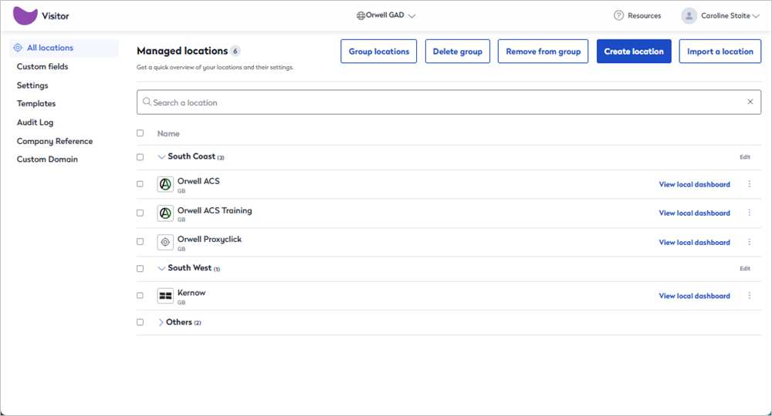772x416 pixels.
Task: Edit the South Coast group
Action: click(745, 157)
